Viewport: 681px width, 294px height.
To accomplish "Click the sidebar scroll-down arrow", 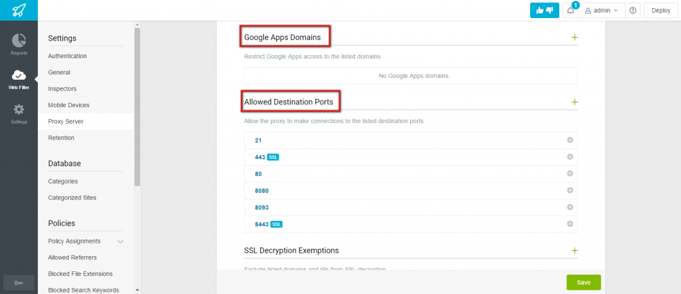I will tap(137, 289).
